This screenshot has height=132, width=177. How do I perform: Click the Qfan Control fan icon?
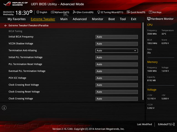coord(74,12)
